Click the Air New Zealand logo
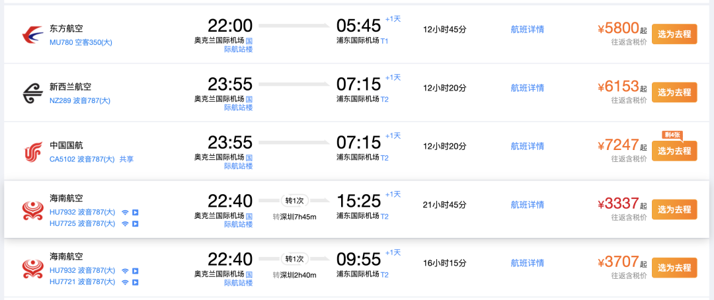This screenshot has width=714, height=300. point(33,93)
